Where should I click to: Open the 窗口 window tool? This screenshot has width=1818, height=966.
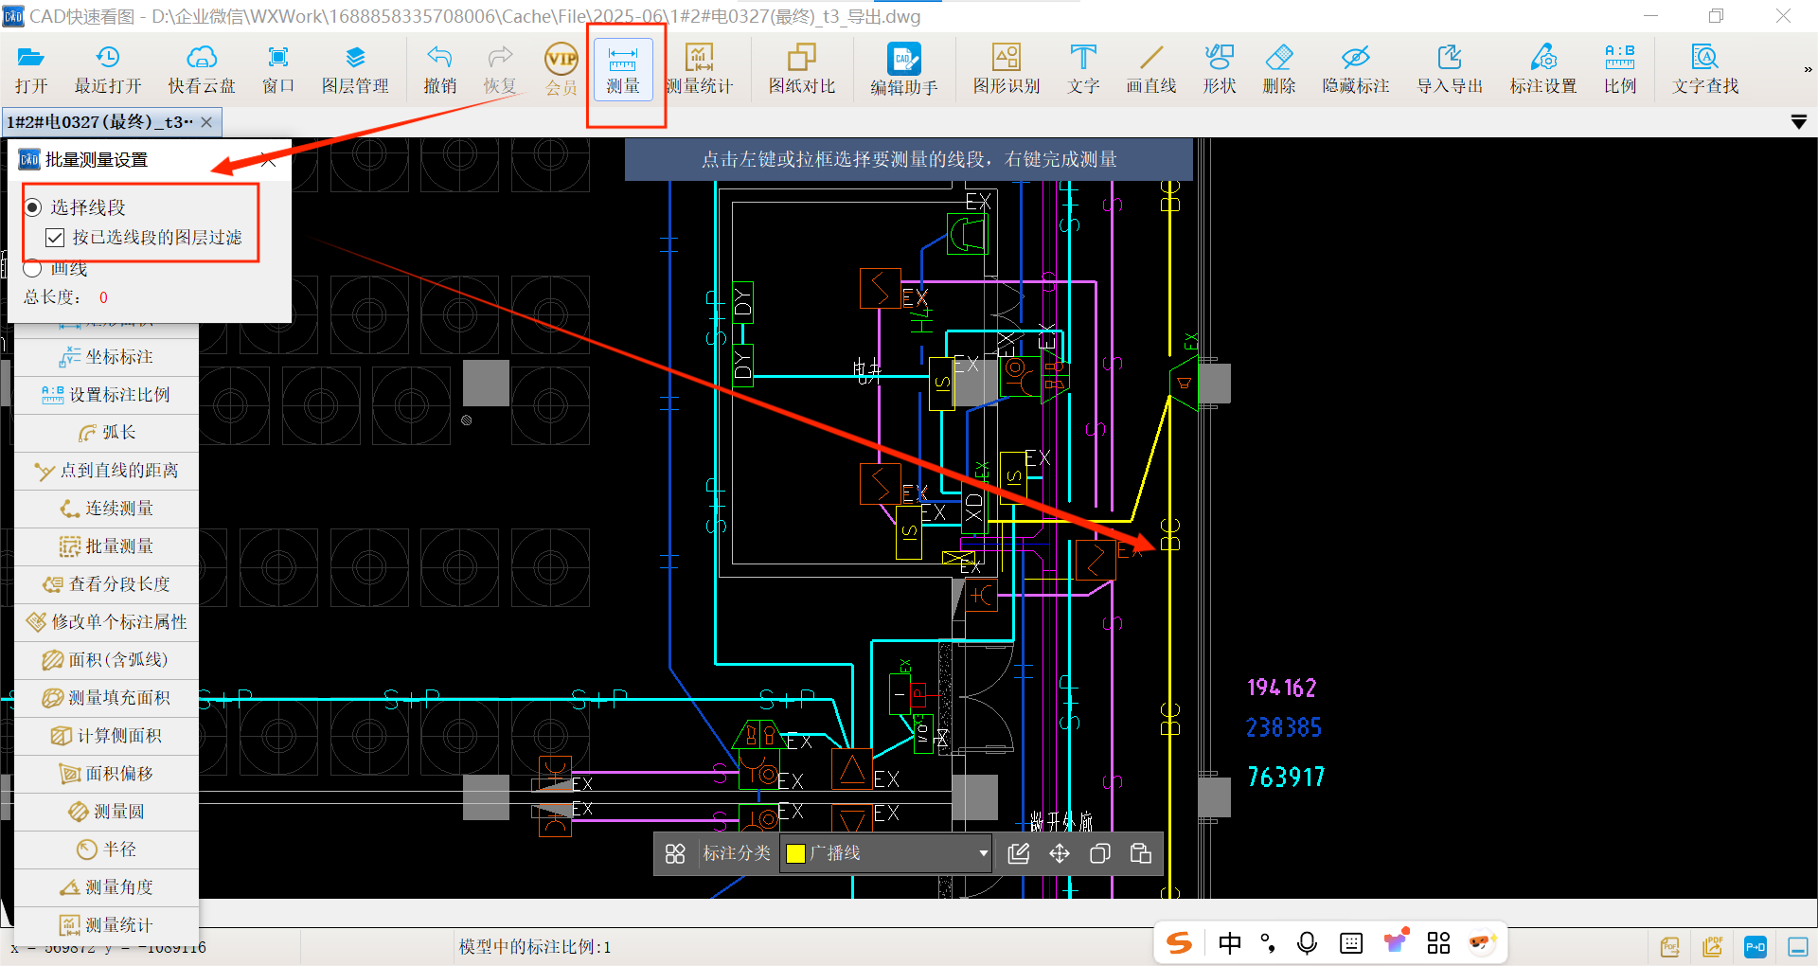tap(277, 69)
